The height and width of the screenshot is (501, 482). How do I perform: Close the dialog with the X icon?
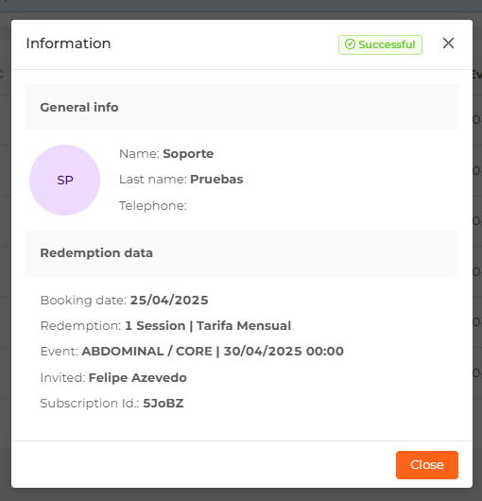pos(448,43)
